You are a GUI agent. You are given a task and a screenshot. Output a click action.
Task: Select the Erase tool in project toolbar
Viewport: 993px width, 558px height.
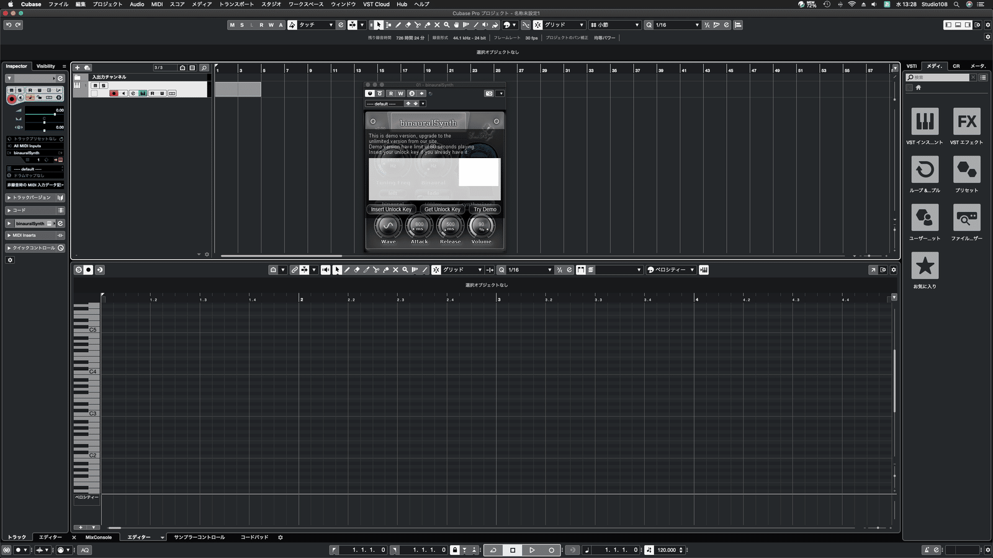pos(408,25)
